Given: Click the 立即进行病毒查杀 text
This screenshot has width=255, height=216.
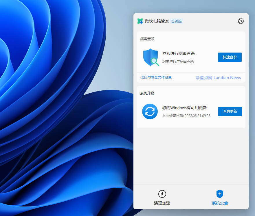Looking at the screenshot, I should pyautogui.click(x=179, y=53).
